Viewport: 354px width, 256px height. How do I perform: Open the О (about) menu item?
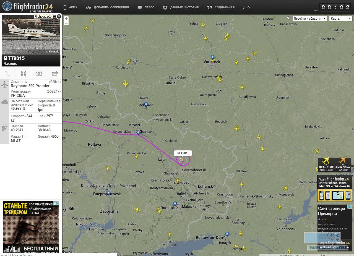coord(246,7)
